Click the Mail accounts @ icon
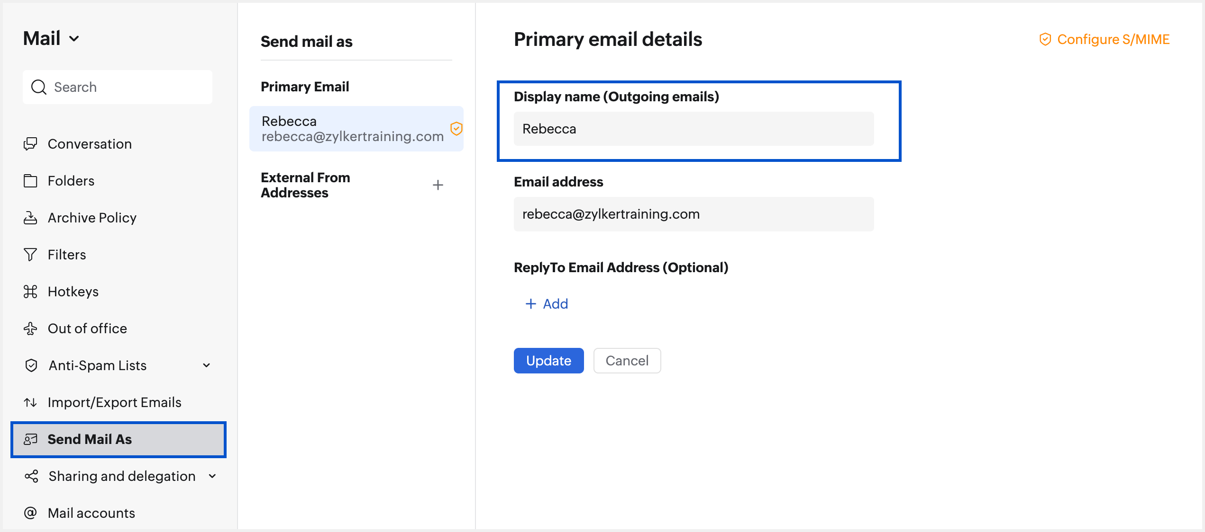 [30, 513]
